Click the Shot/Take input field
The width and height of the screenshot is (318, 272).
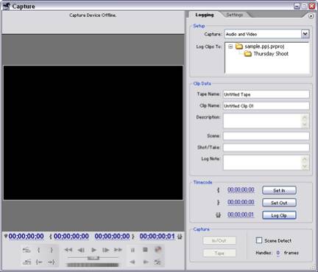(x=266, y=147)
